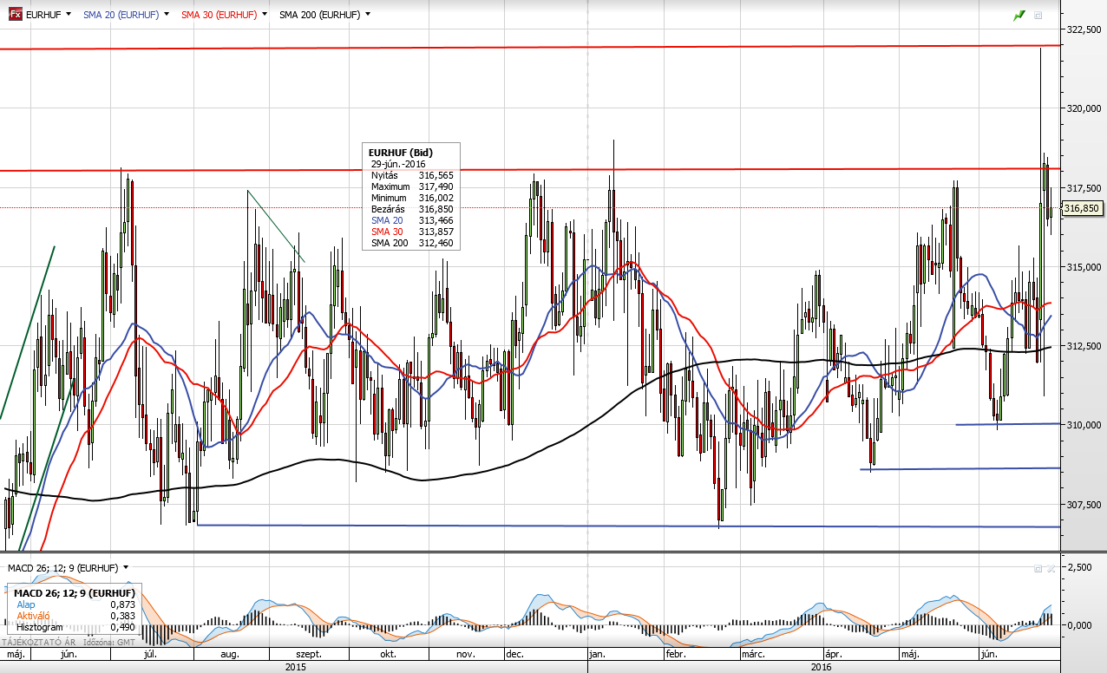Viewport: 1107px width, 673px height.
Task: Click the TÁJÉKOZTATÓ ÁR label
Action: click(39, 643)
